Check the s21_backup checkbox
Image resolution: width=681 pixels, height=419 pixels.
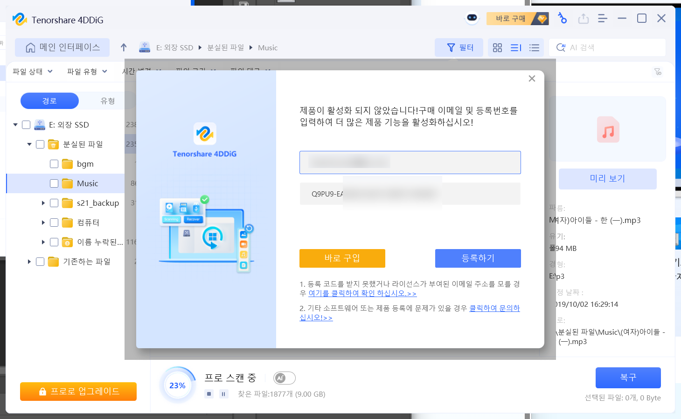coord(54,203)
